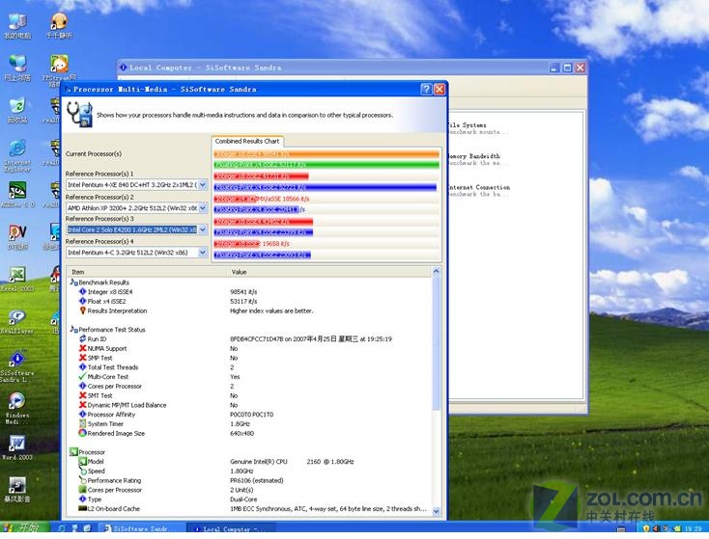
Task: Select the Results Interpretation row
Action: coord(248,310)
